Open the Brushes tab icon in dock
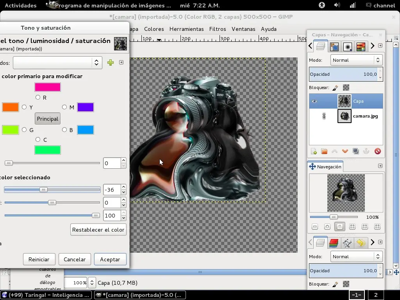The image size is (400, 300). (x=347, y=47)
